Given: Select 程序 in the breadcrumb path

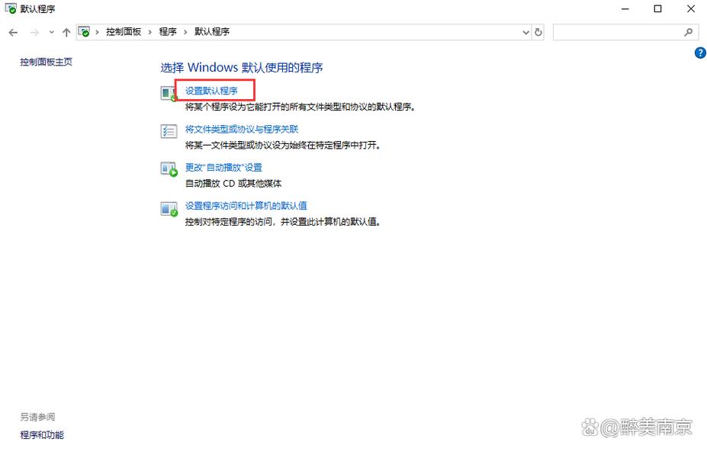Looking at the screenshot, I should (x=169, y=32).
